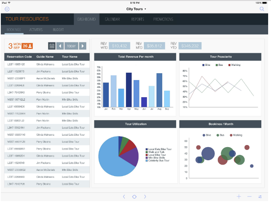Tap the circle record slider icon at bottom

134,197
